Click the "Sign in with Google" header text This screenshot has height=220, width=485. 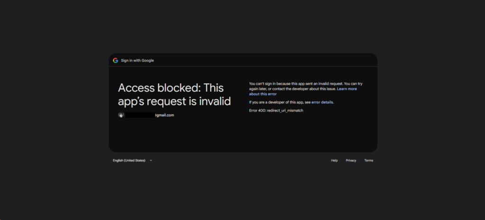137,61
